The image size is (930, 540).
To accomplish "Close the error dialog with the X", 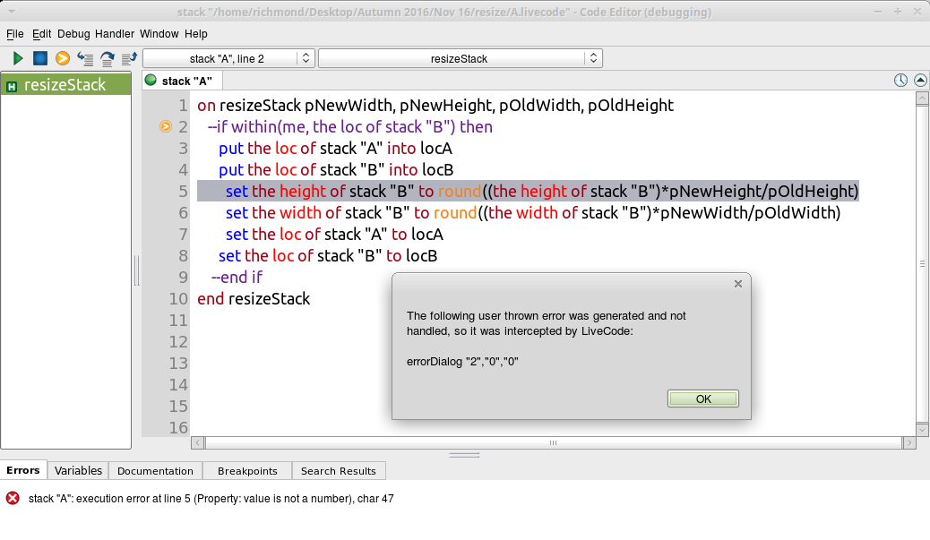I will click(738, 284).
